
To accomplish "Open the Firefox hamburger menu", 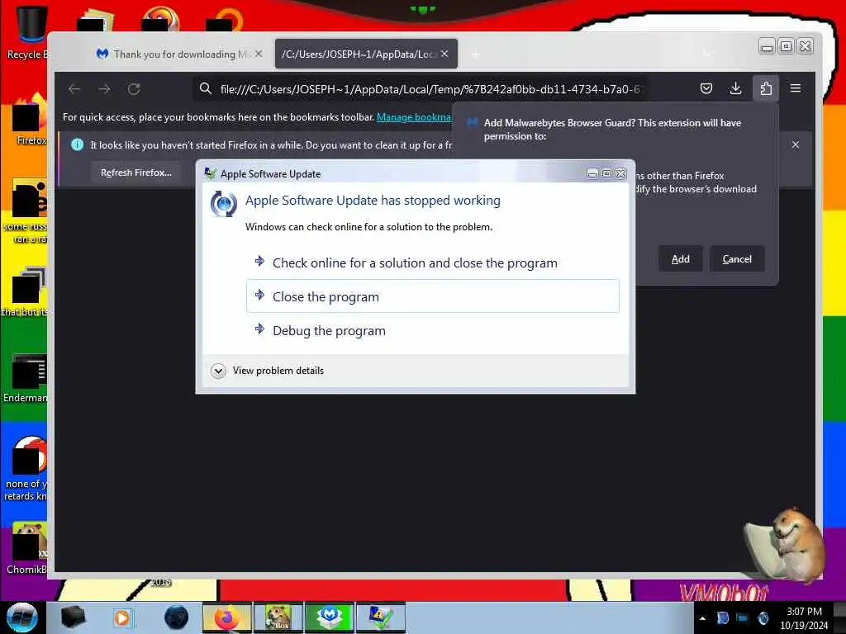I will point(796,88).
